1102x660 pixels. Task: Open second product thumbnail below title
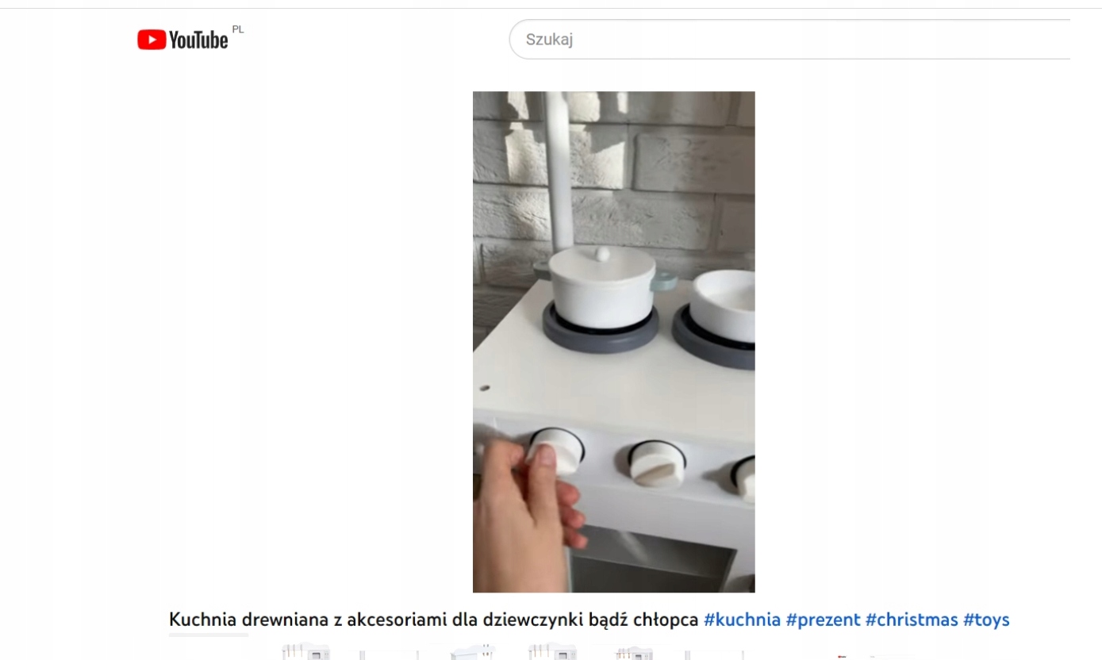[389, 654]
